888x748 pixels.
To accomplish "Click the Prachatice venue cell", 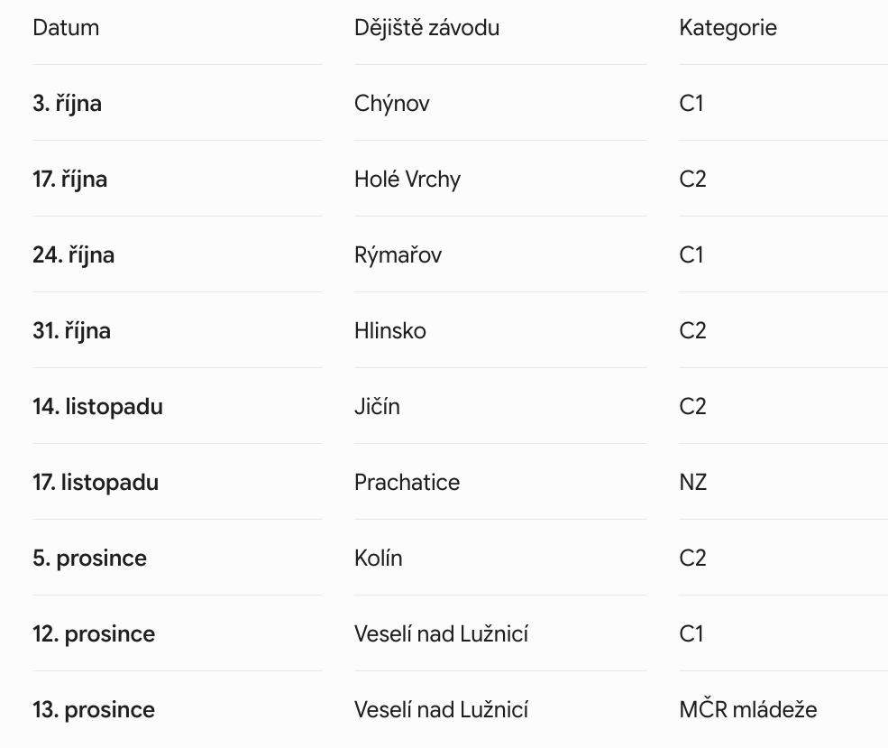I will pyautogui.click(x=407, y=483).
